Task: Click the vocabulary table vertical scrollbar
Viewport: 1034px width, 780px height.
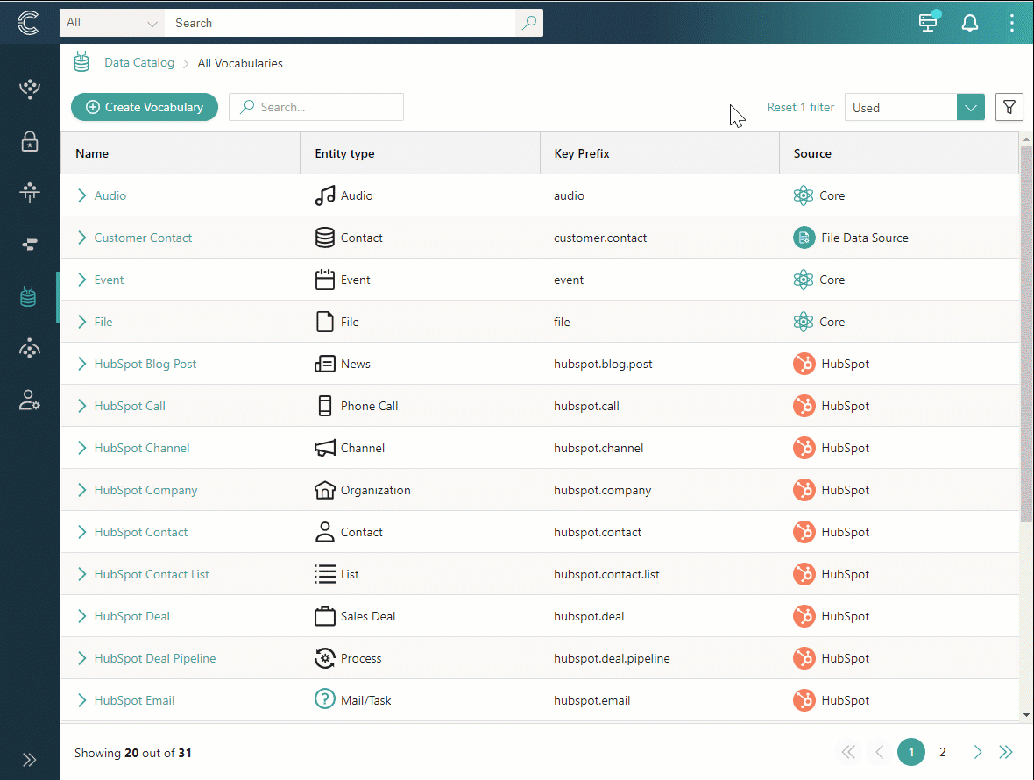Action: (1026, 333)
